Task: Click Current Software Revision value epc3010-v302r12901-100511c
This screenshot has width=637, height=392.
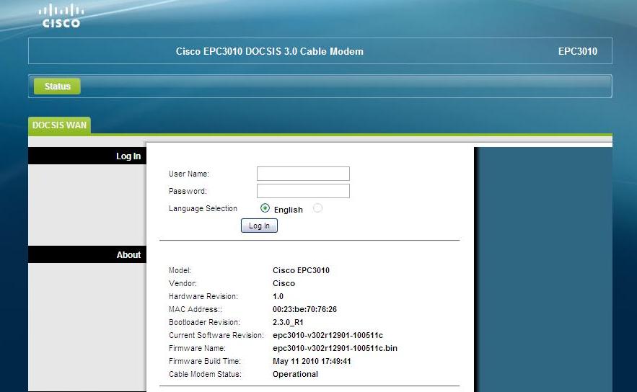Action: coord(328,335)
